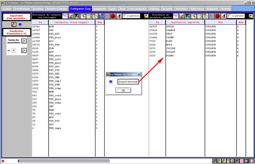Click the bar chart icon in category toolbar
Image resolution: width=255 pixels, height=164 pixels.
click(x=71, y=16)
